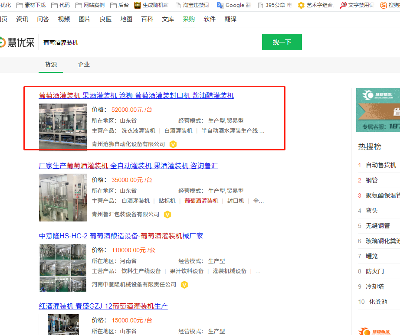Open company 河南中意隆机械设备有限责任公司
The height and width of the screenshot is (335, 400).
(134, 285)
